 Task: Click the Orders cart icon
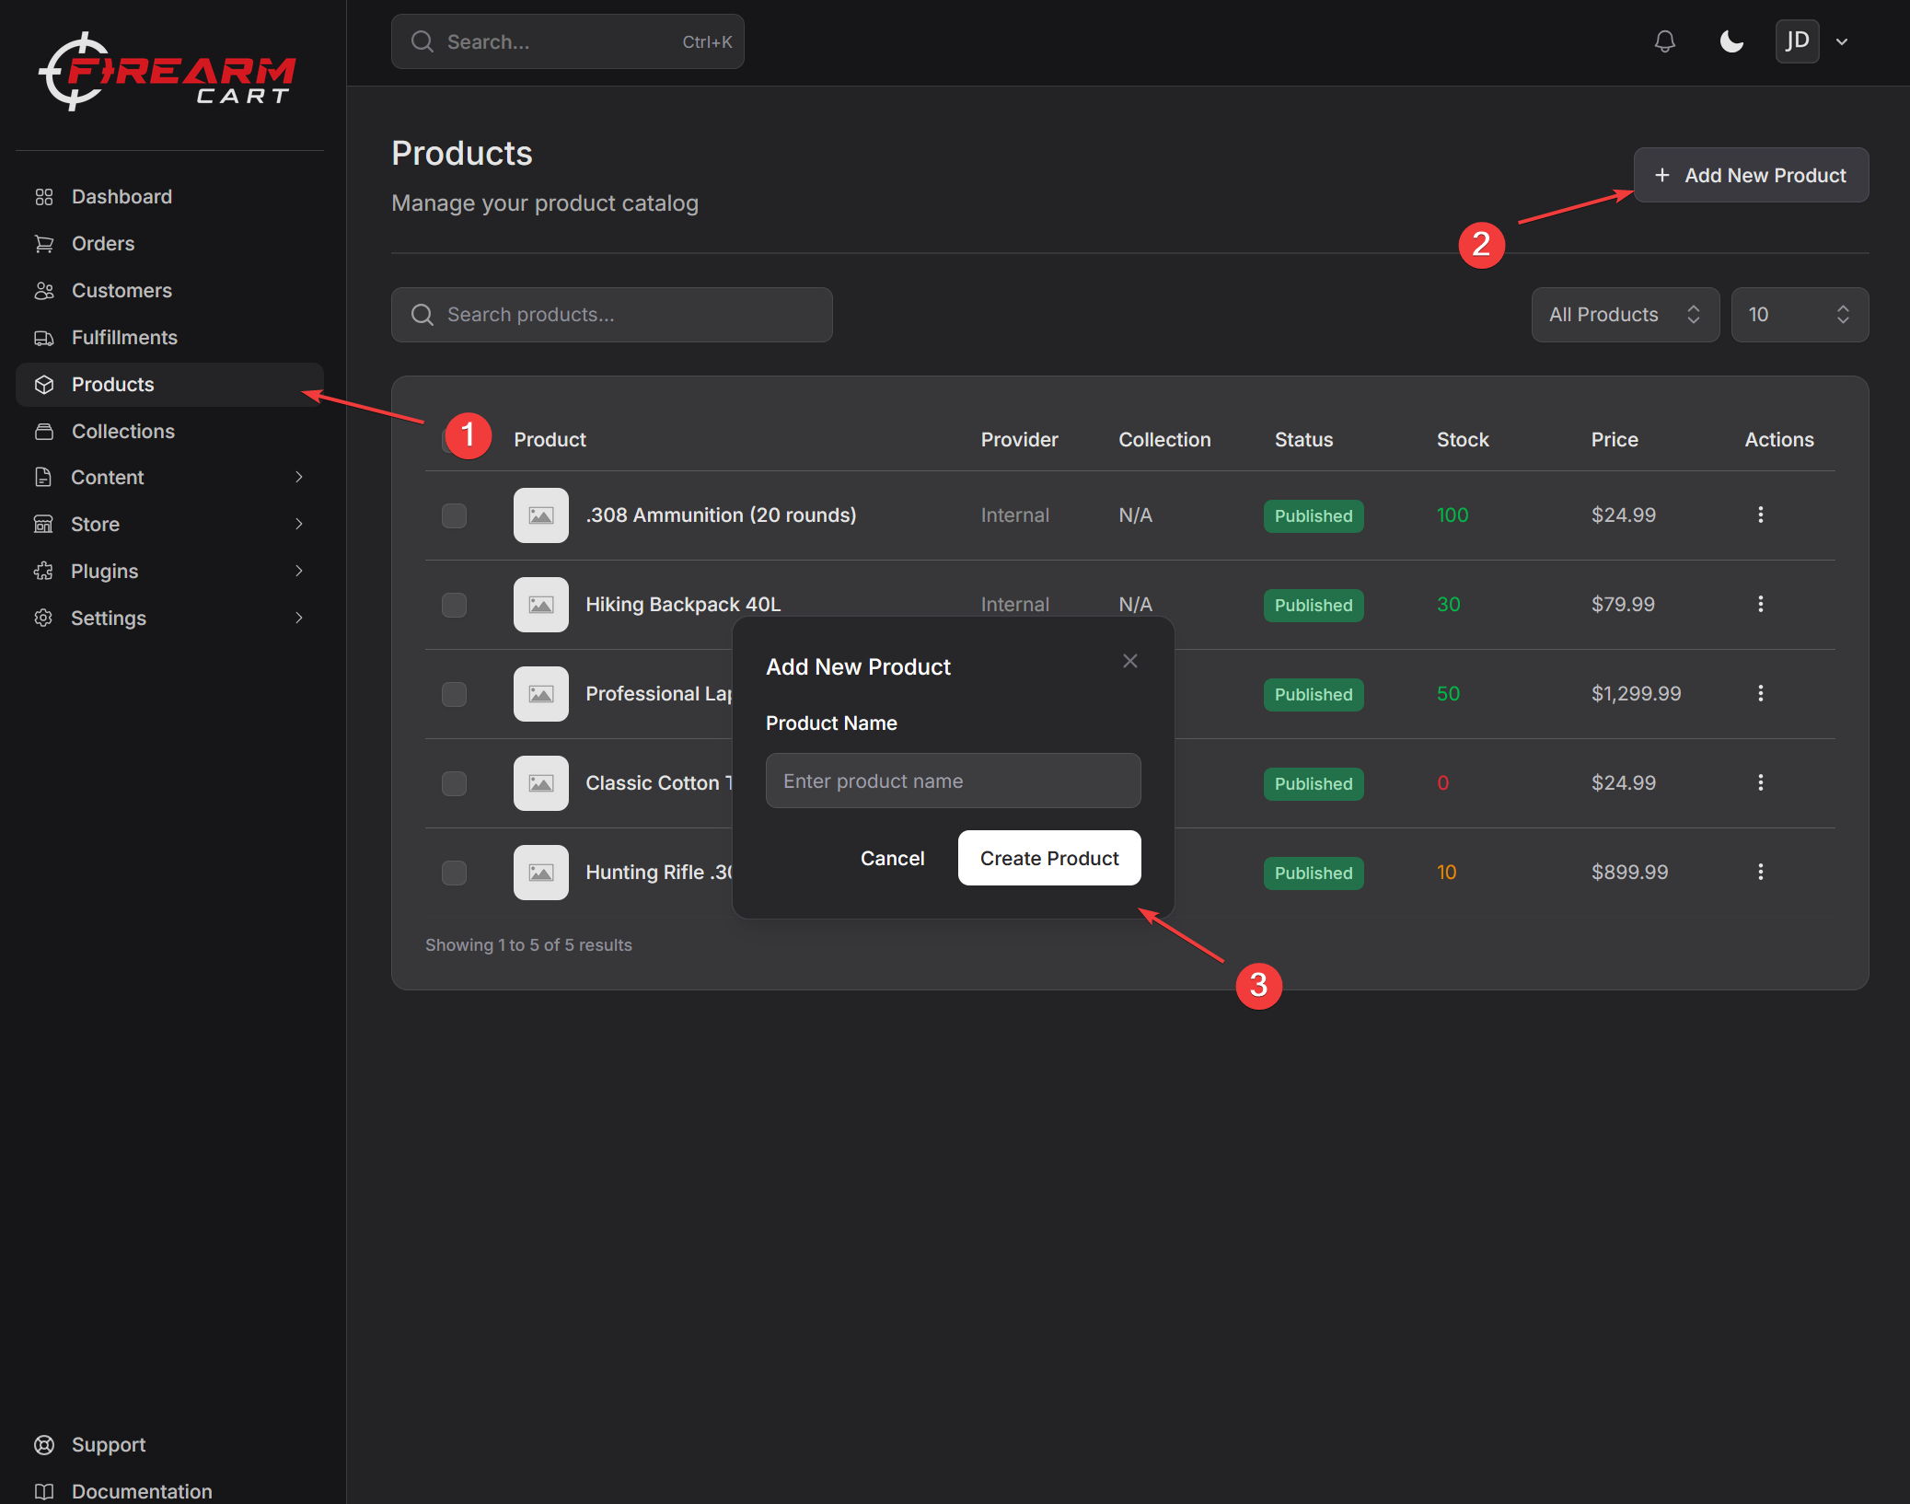[43, 244]
